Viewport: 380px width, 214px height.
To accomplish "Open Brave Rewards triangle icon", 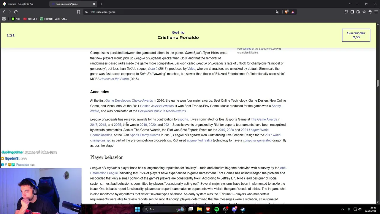I will click(x=293, y=12).
